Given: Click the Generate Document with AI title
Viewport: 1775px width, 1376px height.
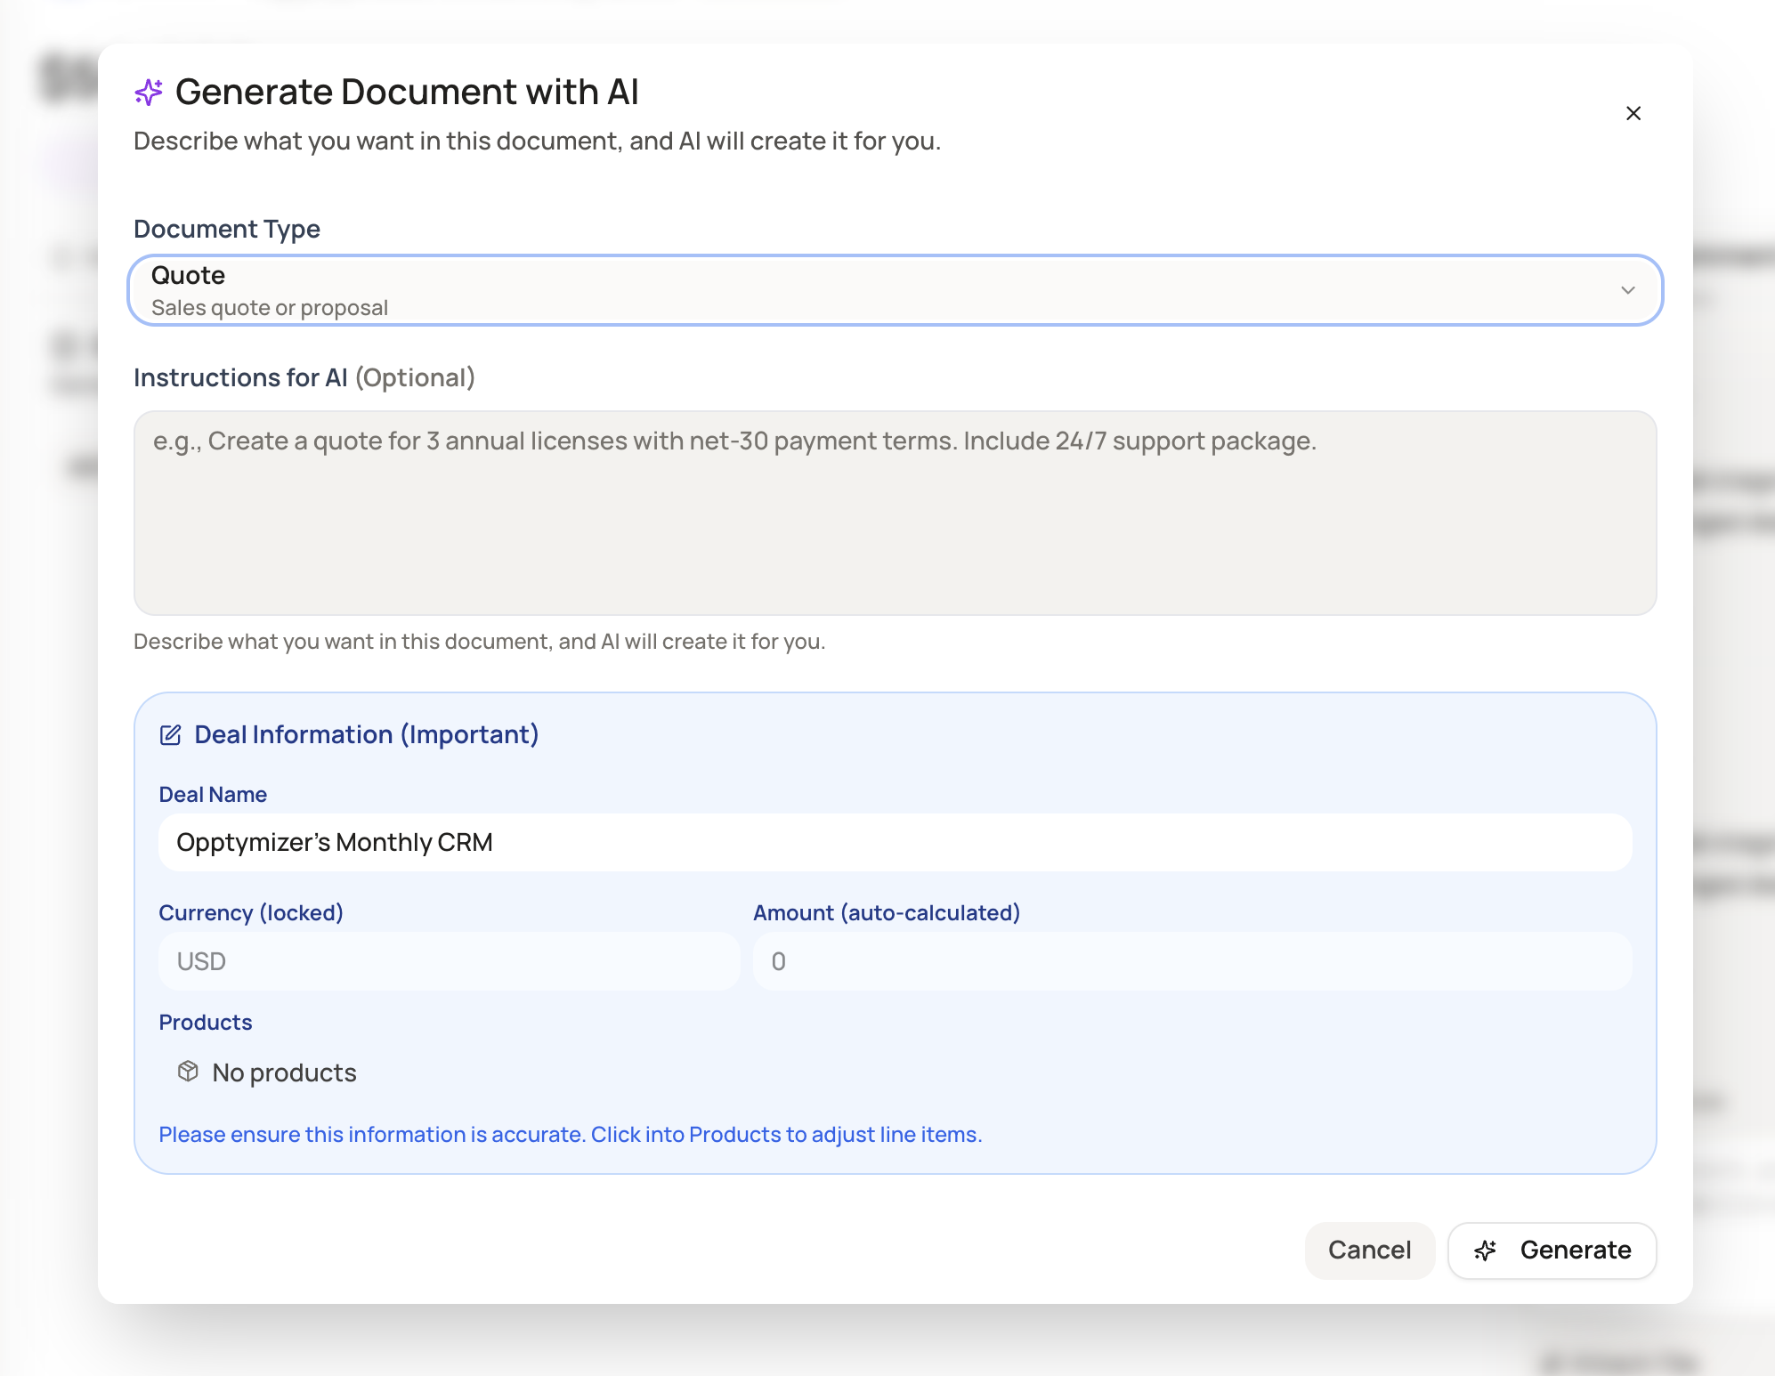Looking at the screenshot, I should point(407,92).
